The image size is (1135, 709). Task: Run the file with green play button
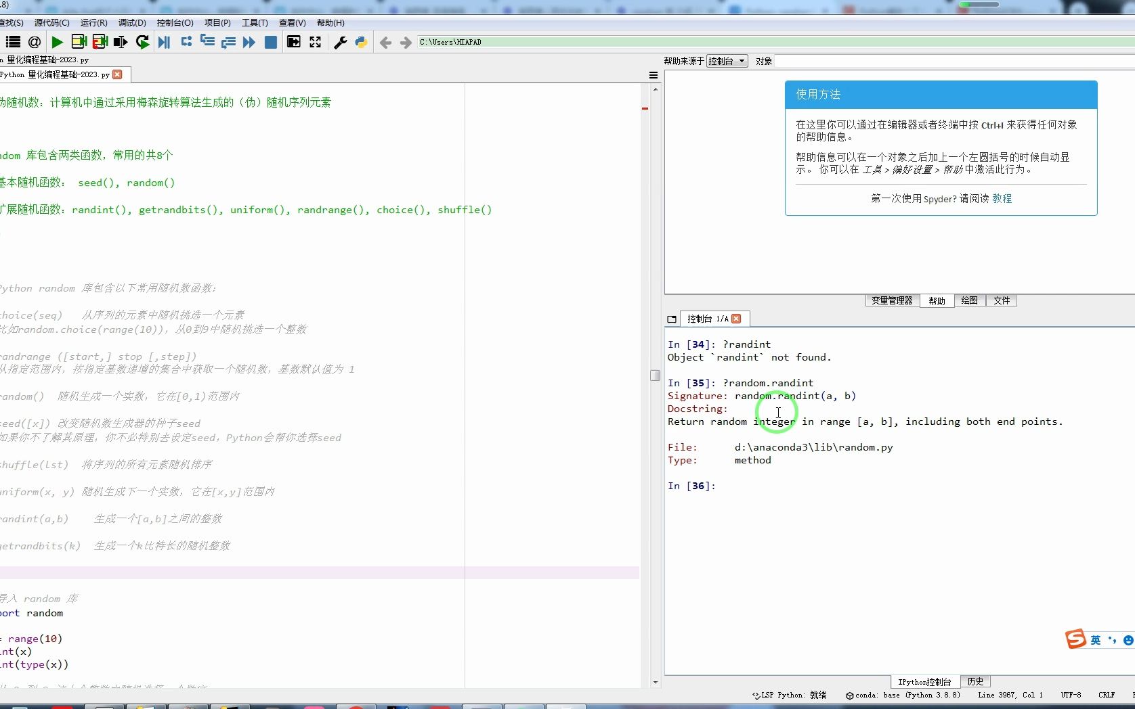point(58,42)
